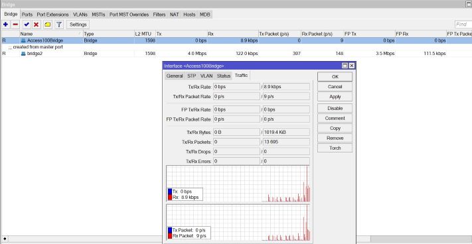Sort by Tx Packet (p/s) column

[279, 34]
